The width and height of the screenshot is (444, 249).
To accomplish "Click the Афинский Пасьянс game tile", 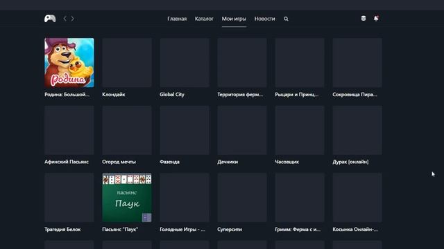I will [x=69, y=130].
